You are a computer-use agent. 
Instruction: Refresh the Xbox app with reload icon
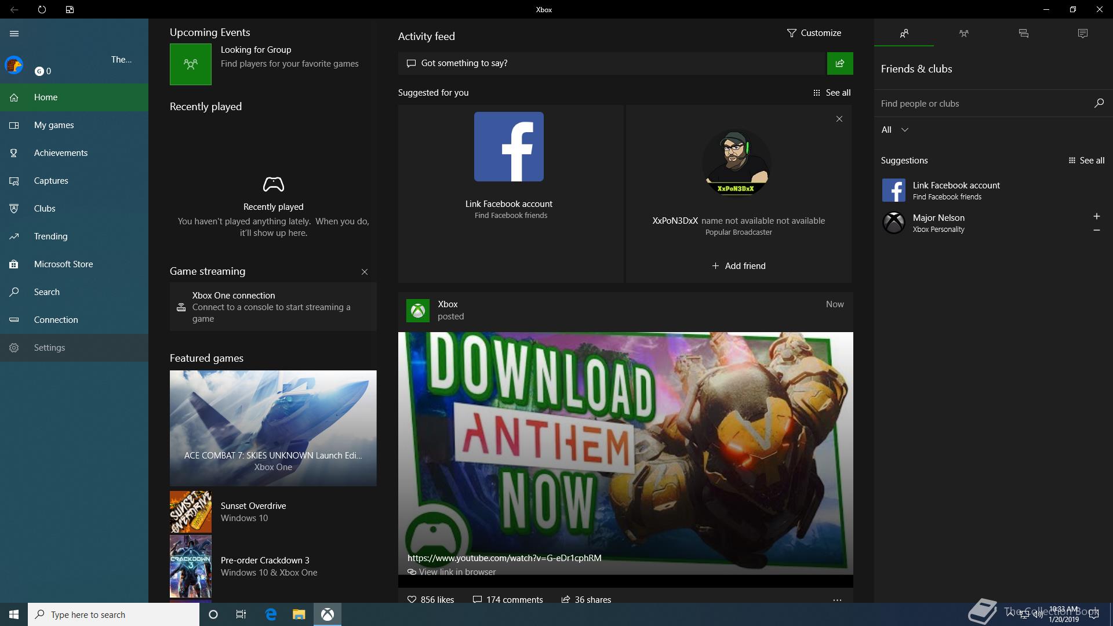pyautogui.click(x=42, y=9)
